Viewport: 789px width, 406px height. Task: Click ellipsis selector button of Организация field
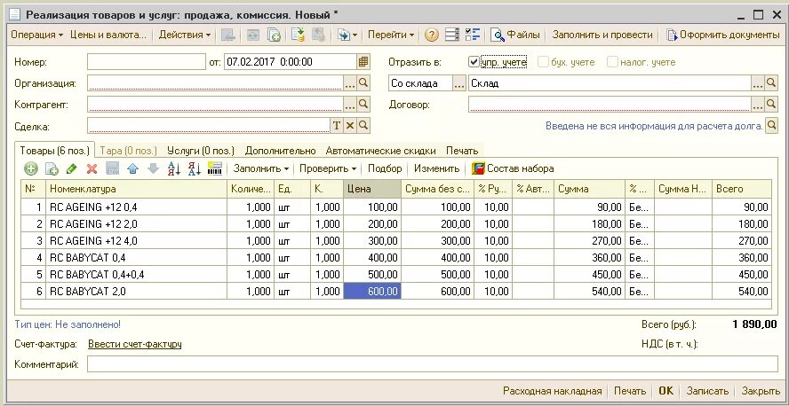pos(350,83)
